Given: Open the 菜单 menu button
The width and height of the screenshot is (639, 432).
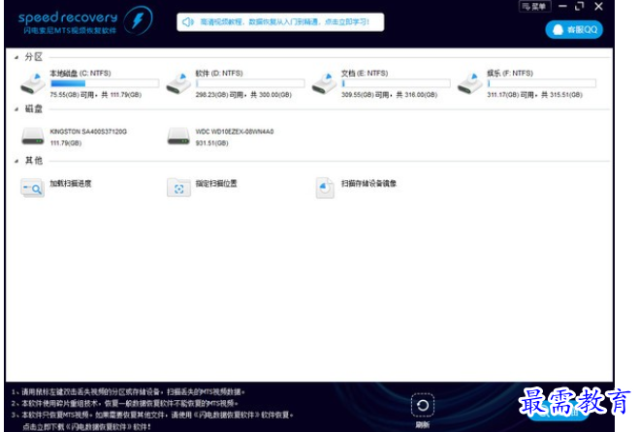Looking at the screenshot, I should (x=534, y=7).
